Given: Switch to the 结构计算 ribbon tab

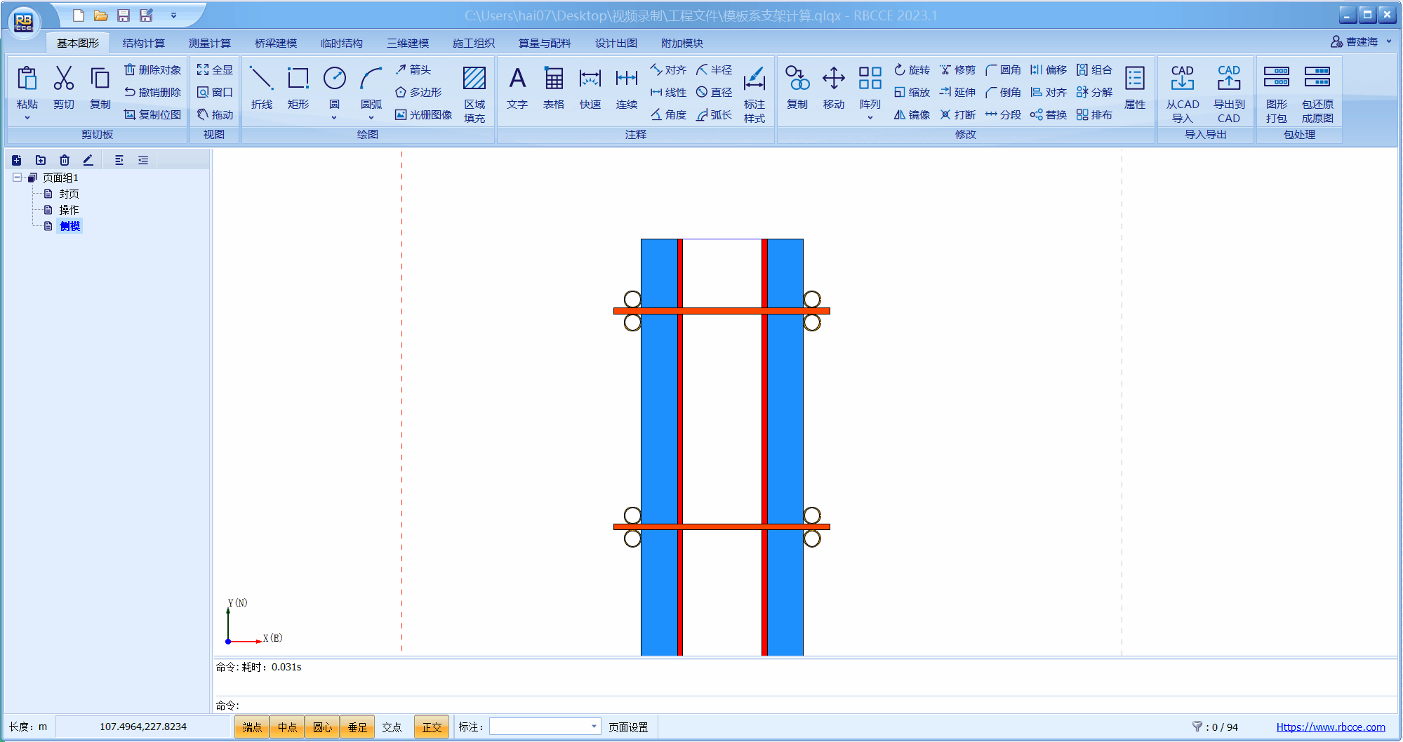Looking at the screenshot, I should click(143, 43).
